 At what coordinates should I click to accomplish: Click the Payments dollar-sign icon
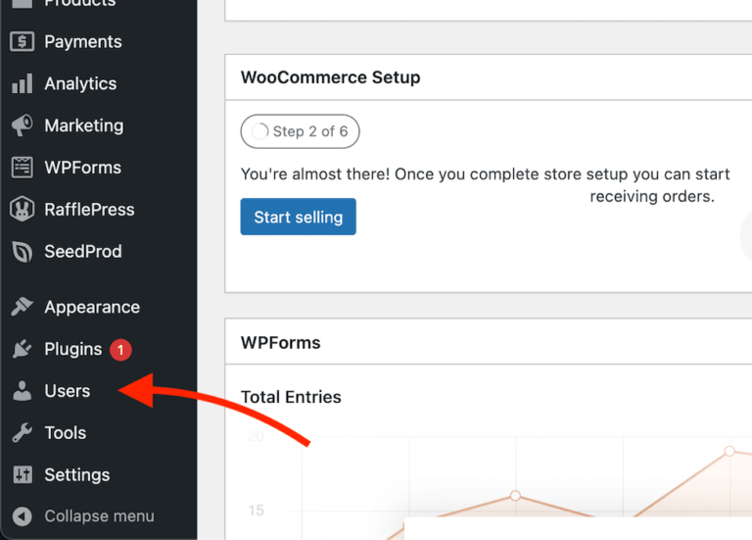22,42
